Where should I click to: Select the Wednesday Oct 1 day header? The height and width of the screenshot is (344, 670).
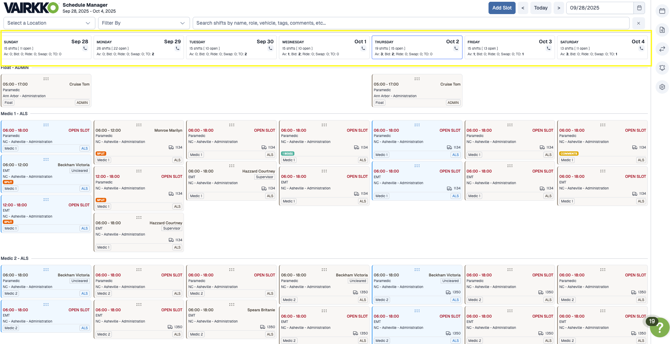point(324,47)
